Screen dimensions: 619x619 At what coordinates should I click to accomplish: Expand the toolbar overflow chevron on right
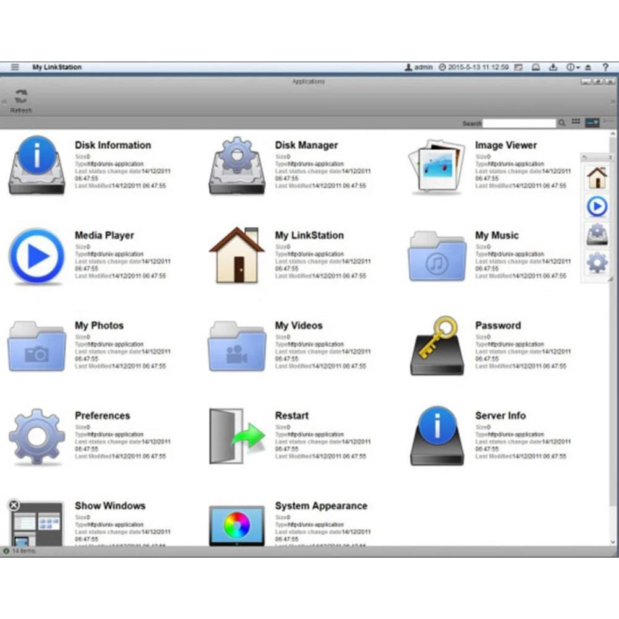point(613,102)
